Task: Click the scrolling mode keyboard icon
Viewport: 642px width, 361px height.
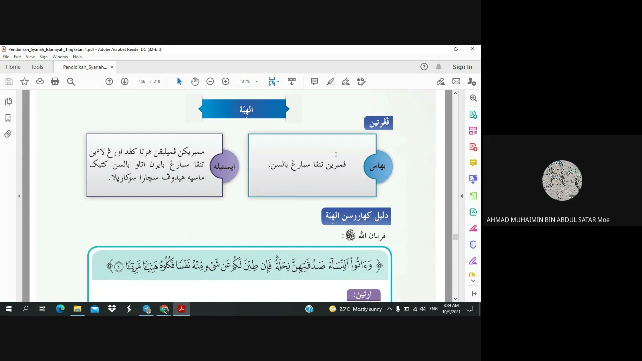Action: (292, 81)
